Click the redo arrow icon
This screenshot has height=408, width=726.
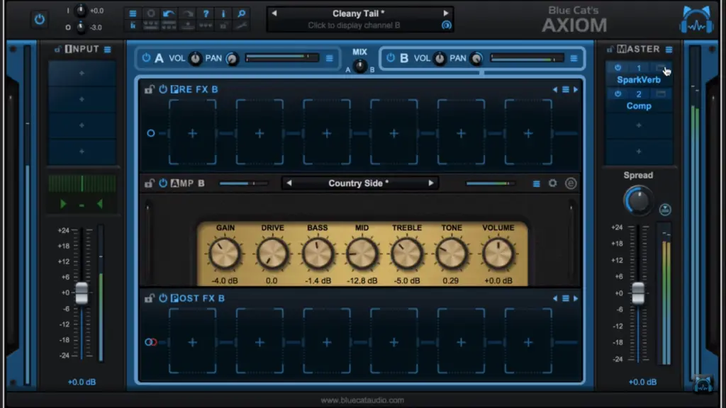pyautogui.click(x=187, y=13)
